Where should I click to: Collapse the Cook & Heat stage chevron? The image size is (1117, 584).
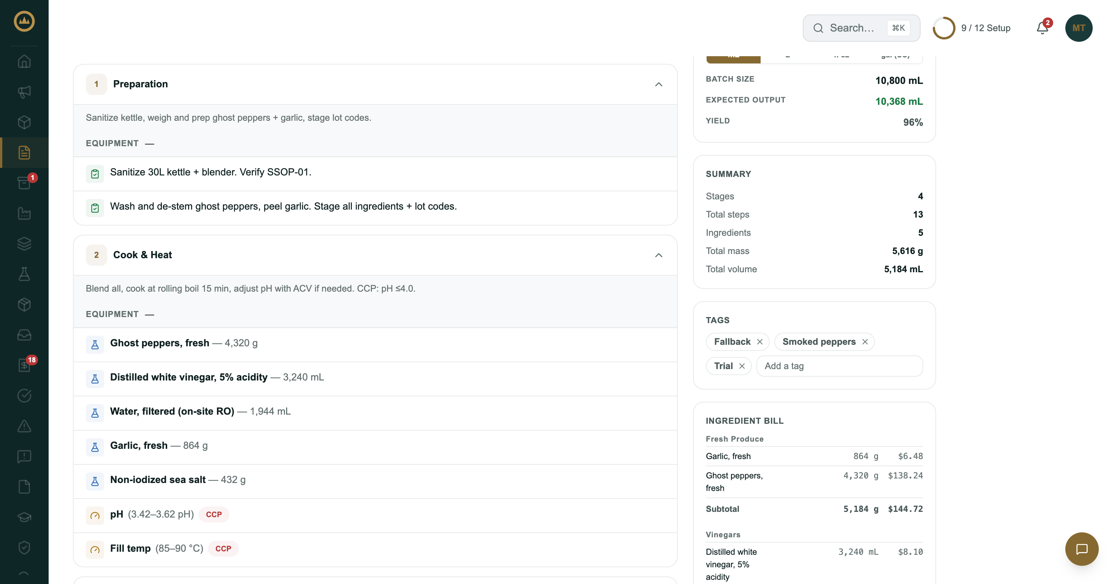pos(659,255)
